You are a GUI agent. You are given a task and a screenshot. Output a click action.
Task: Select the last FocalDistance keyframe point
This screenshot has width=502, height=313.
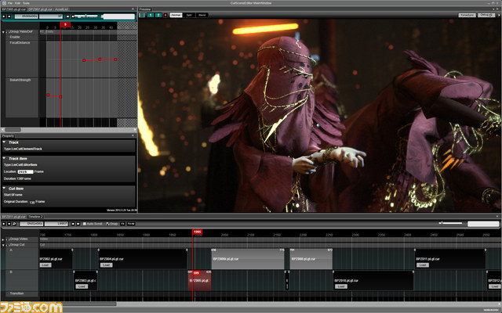click(x=115, y=59)
